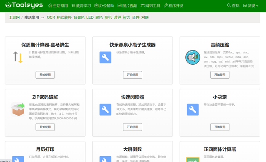This screenshot has height=162, width=266.
Task: Start using ZIP密码破解 via 开始使用
Action: (x=45, y=127)
